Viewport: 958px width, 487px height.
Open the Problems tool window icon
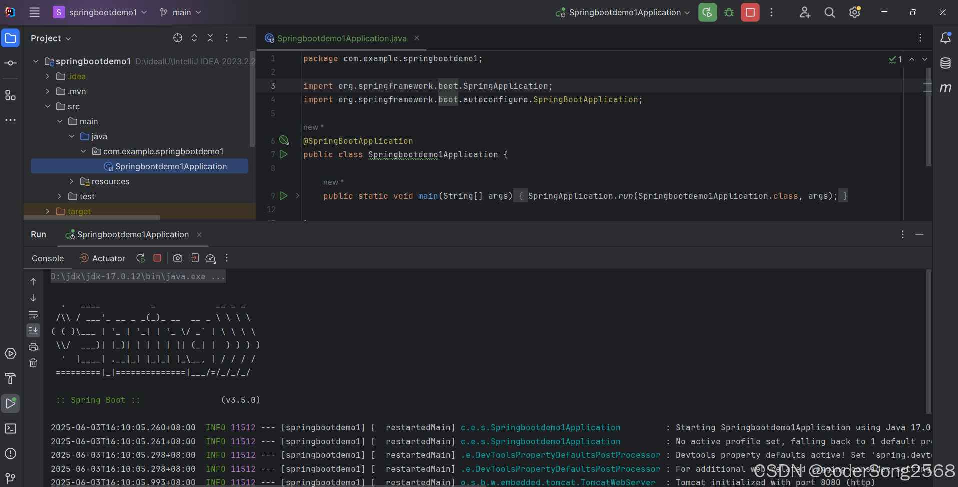(11, 453)
